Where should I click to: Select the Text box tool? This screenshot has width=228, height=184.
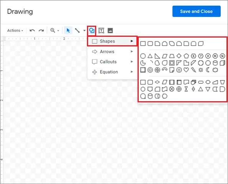[x=101, y=30]
